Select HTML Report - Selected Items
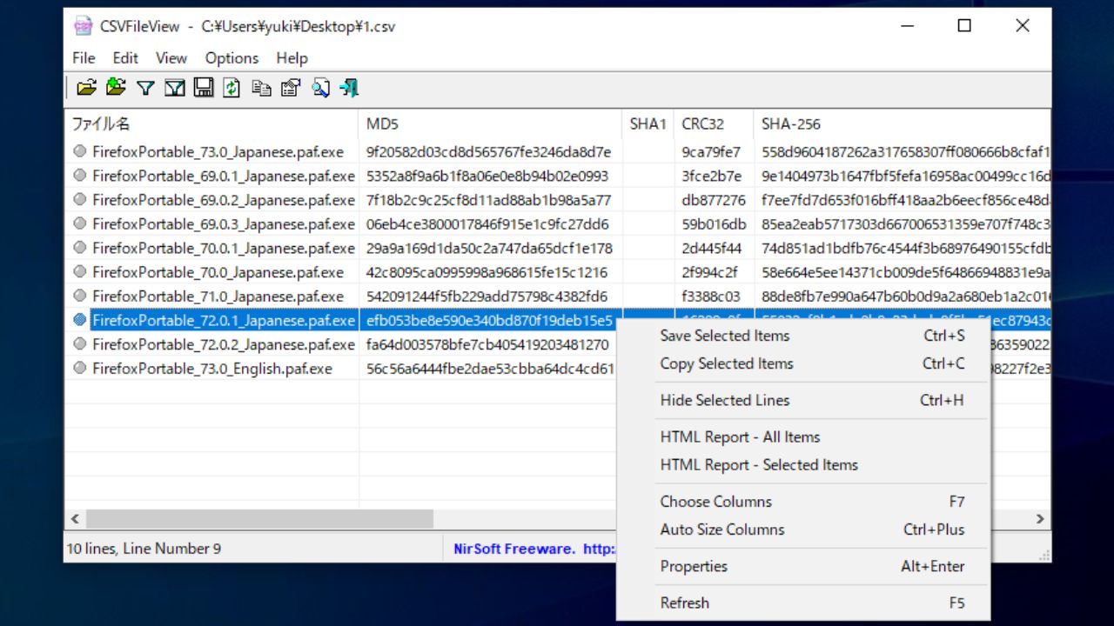This screenshot has height=626, width=1114. (802, 464)
